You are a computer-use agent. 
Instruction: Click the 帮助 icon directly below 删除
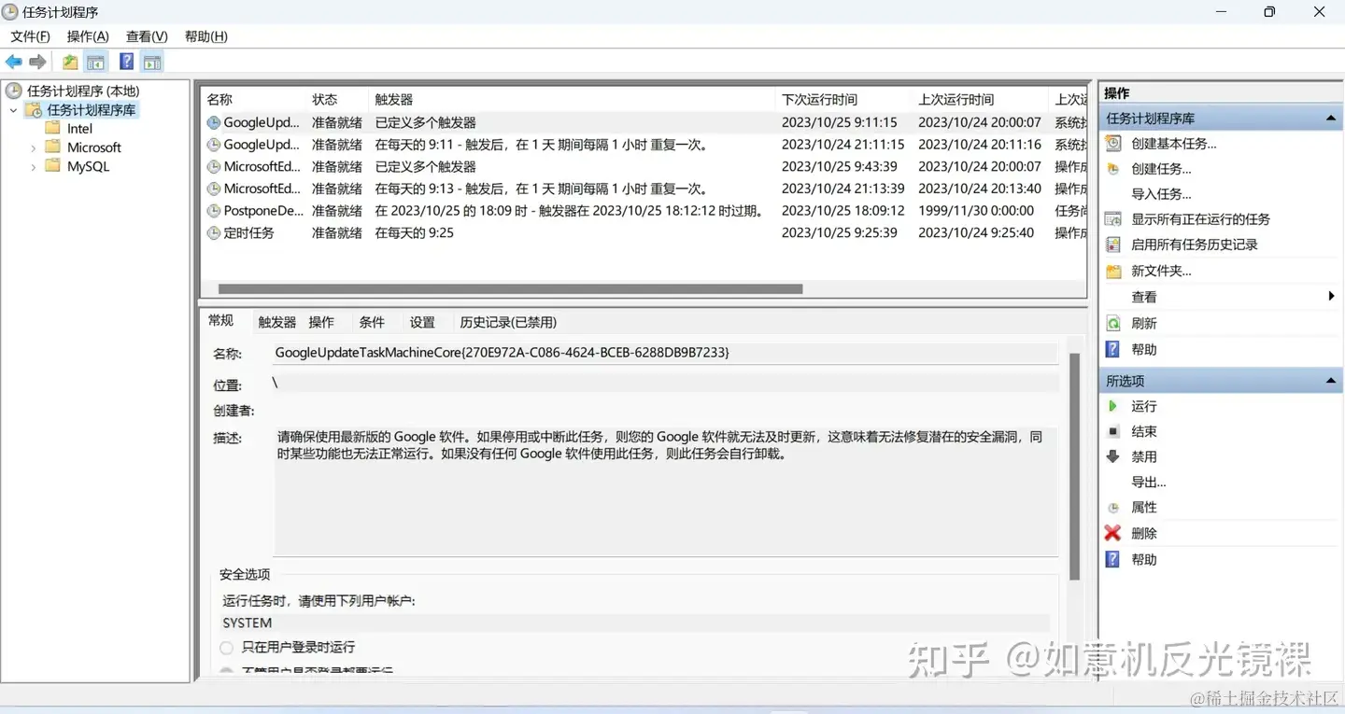coord(1112,559)
